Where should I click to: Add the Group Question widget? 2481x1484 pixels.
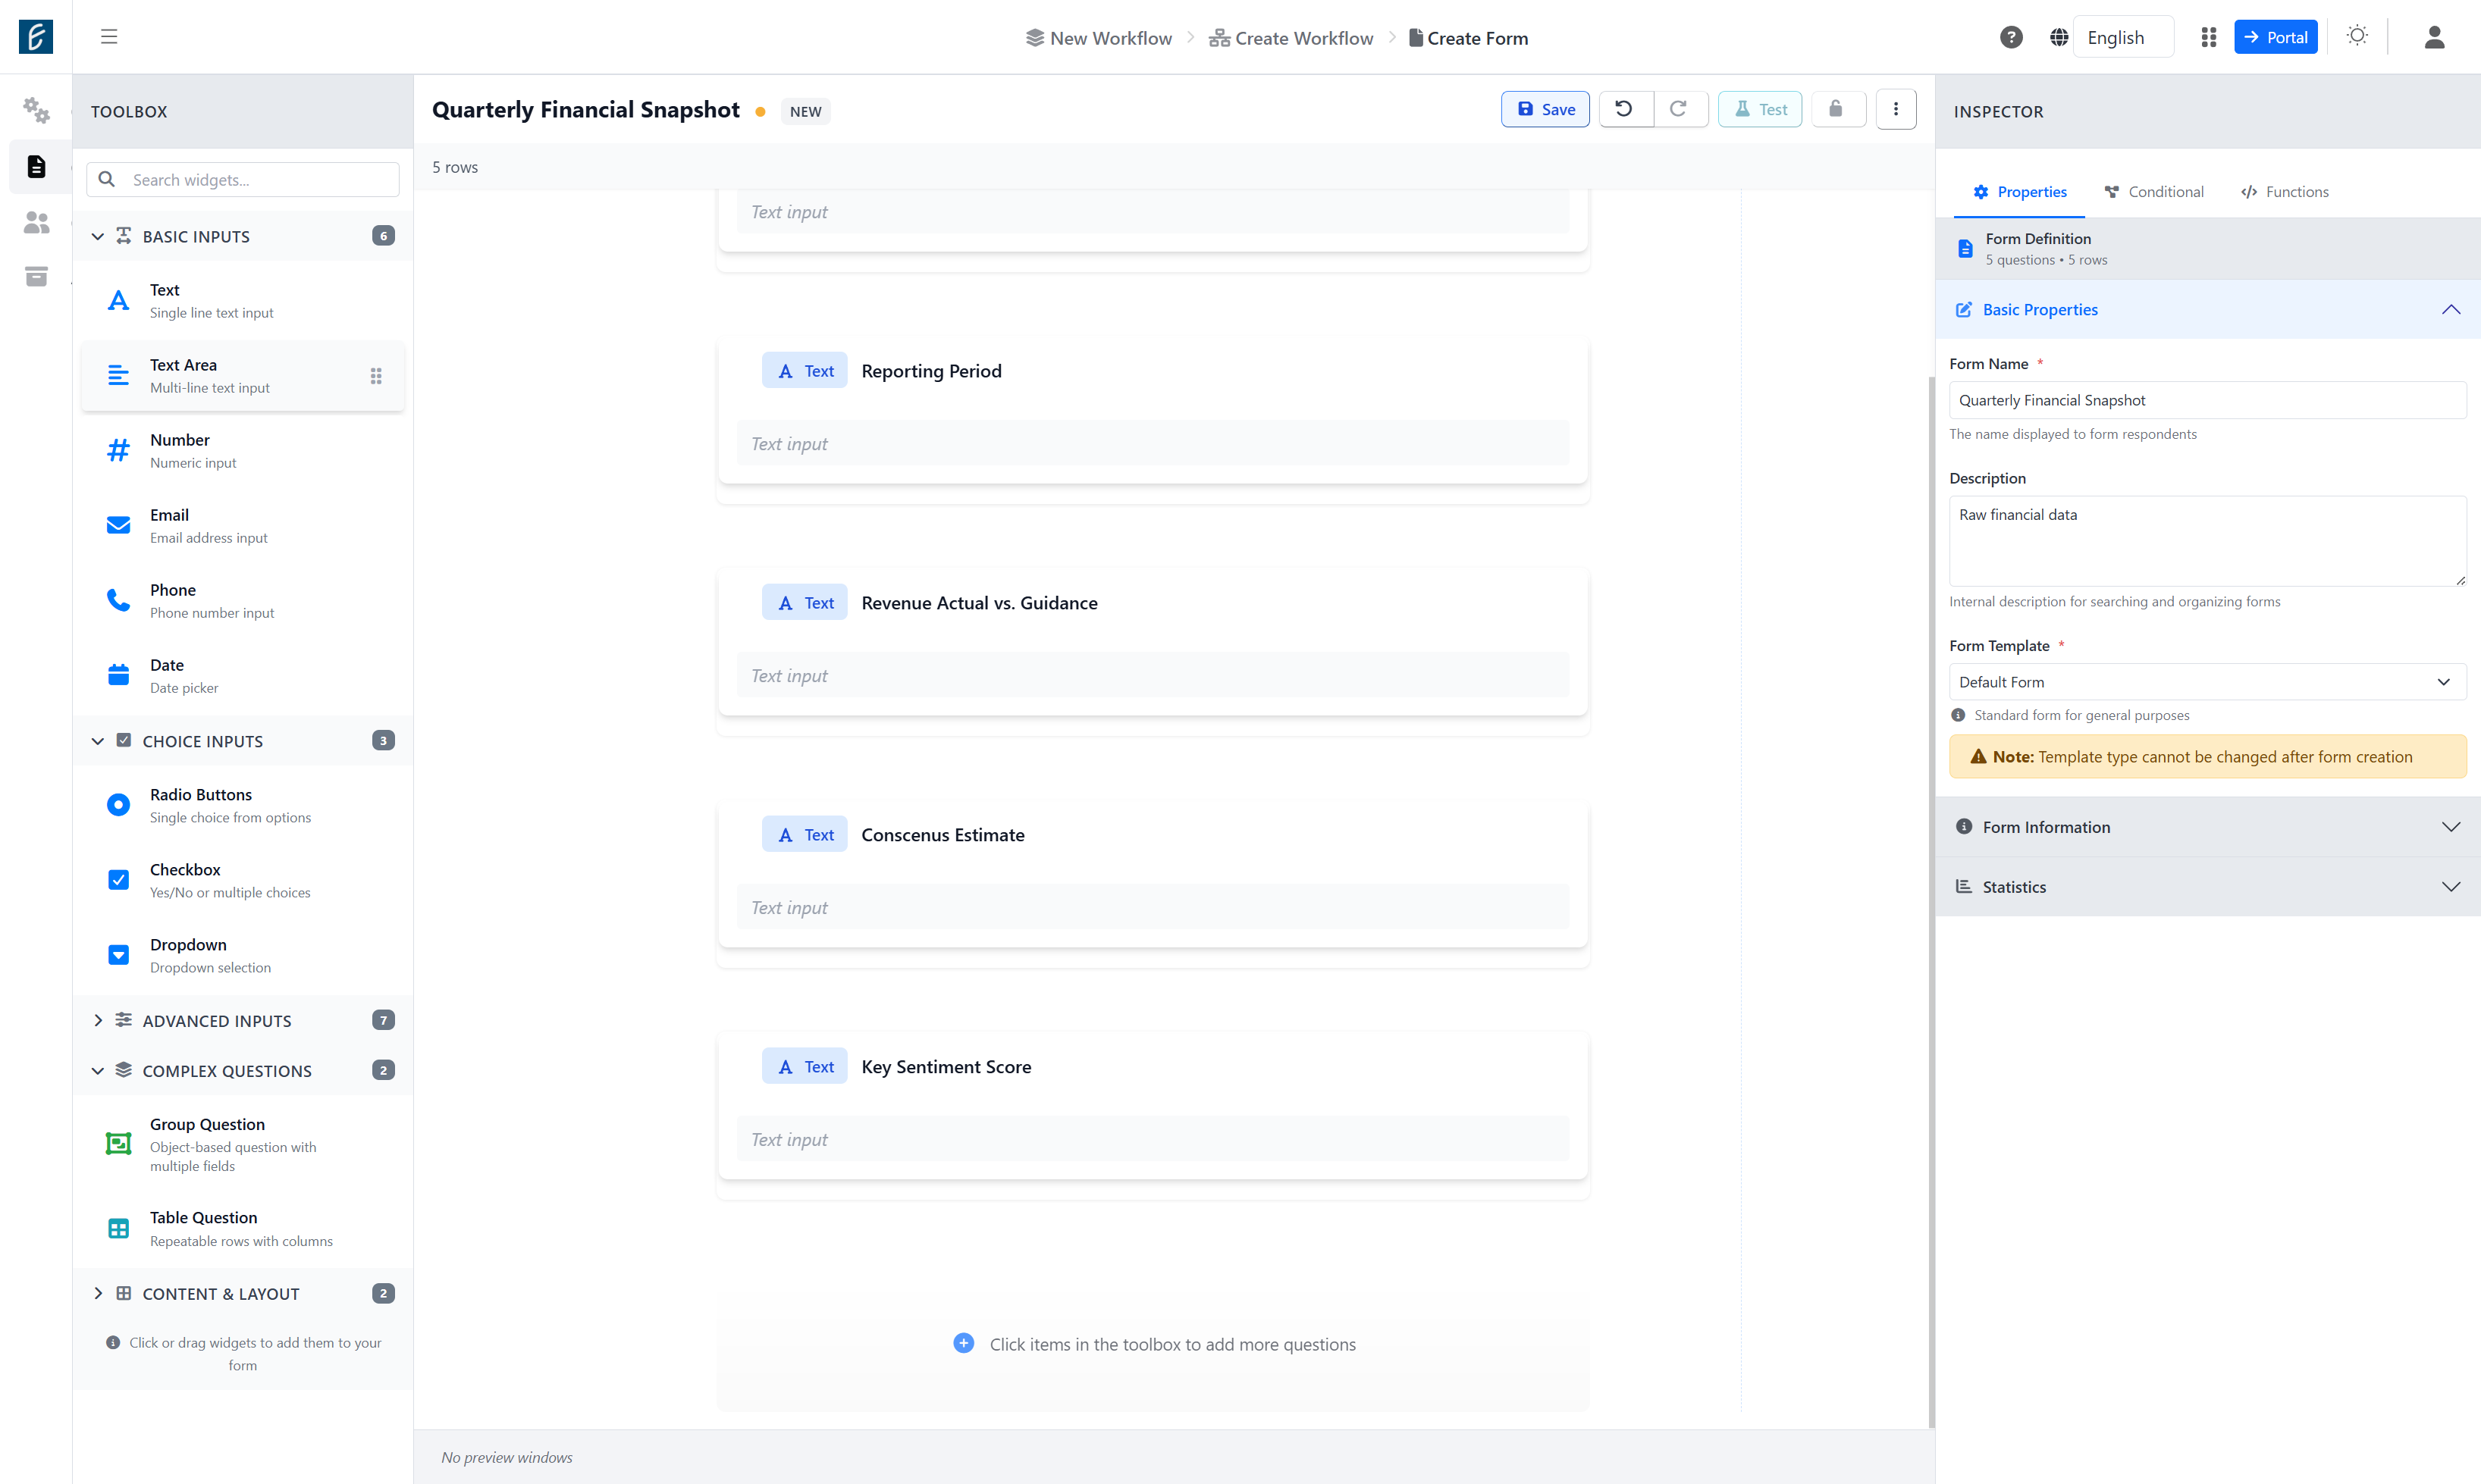(x=243, y=1144)
